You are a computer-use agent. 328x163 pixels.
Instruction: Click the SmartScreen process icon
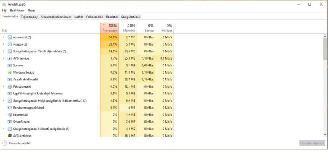(x=9, y=122)
